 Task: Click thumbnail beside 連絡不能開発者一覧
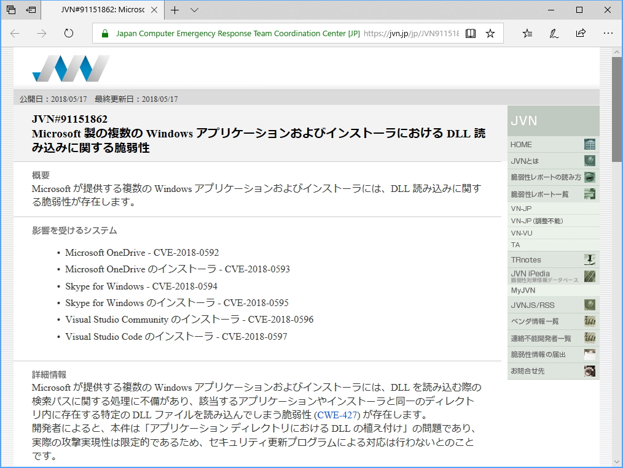point(590,337)
